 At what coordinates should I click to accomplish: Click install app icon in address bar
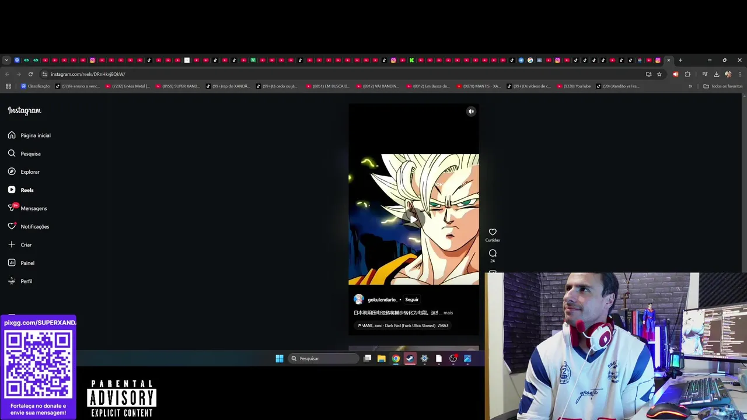(648, 74)
